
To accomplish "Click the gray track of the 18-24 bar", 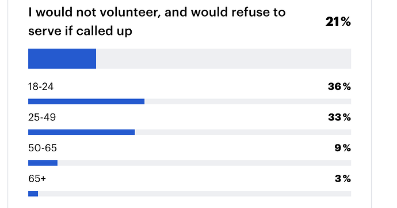I will point(248,101).
